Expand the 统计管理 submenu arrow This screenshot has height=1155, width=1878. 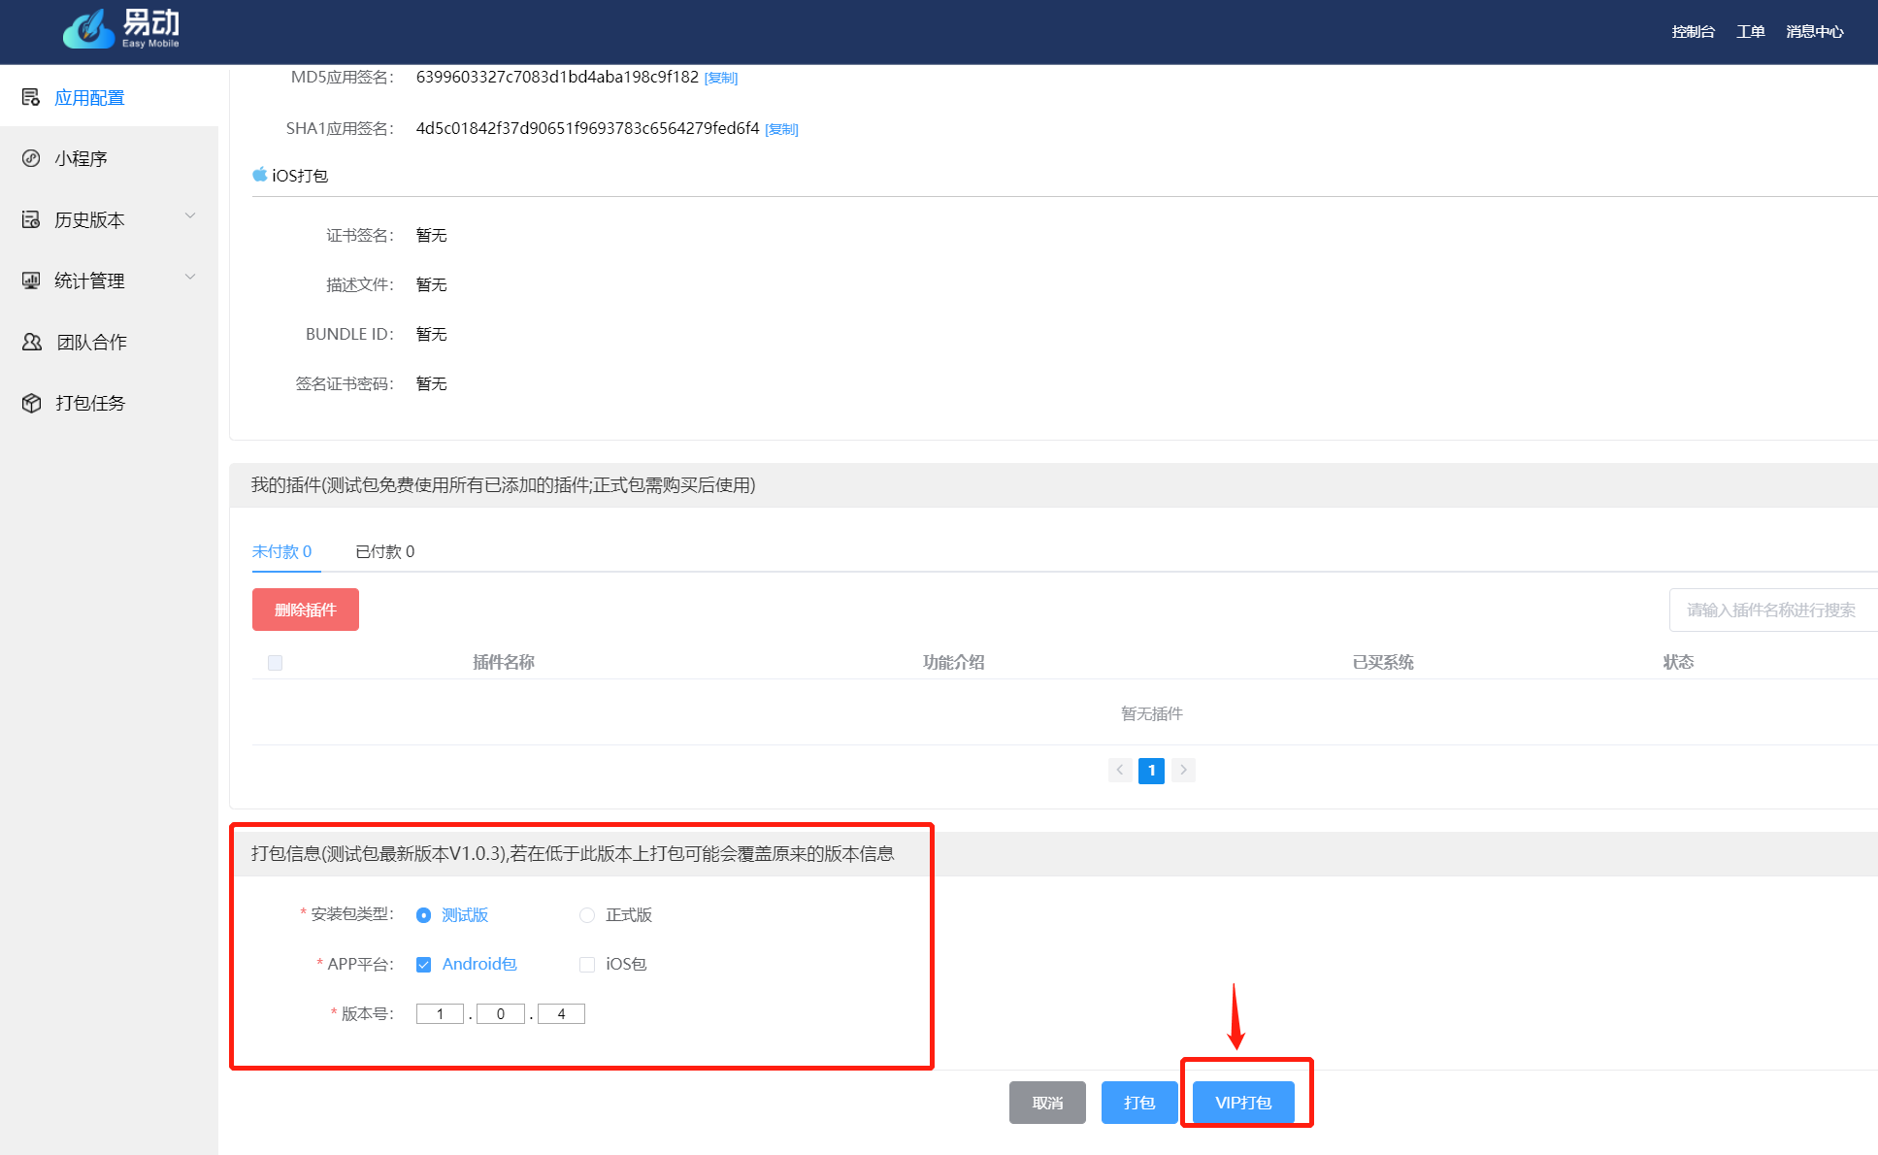pos(190,277)
